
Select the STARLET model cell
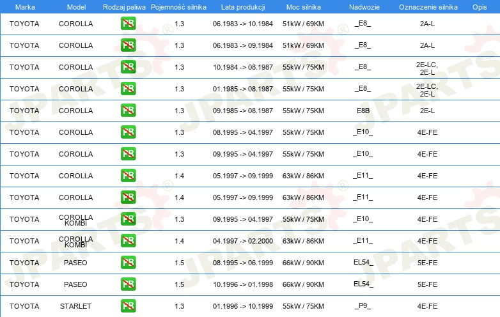tap(75, 305)
